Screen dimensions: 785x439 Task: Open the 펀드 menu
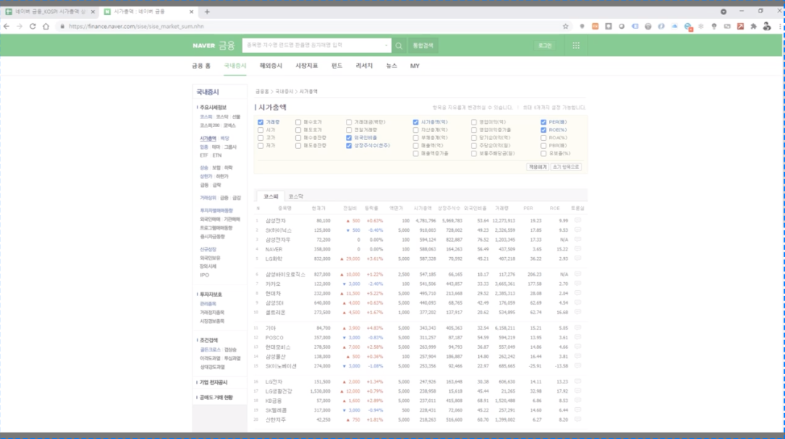tap(337, 66)
